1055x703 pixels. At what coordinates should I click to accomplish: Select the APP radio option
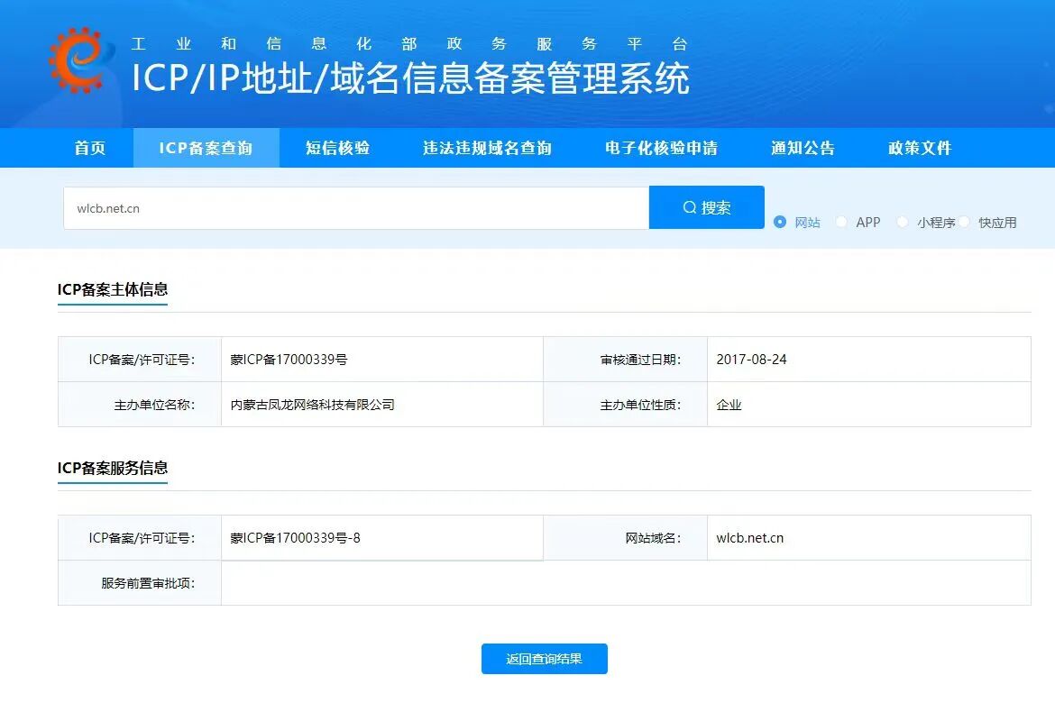coord(841,222)
